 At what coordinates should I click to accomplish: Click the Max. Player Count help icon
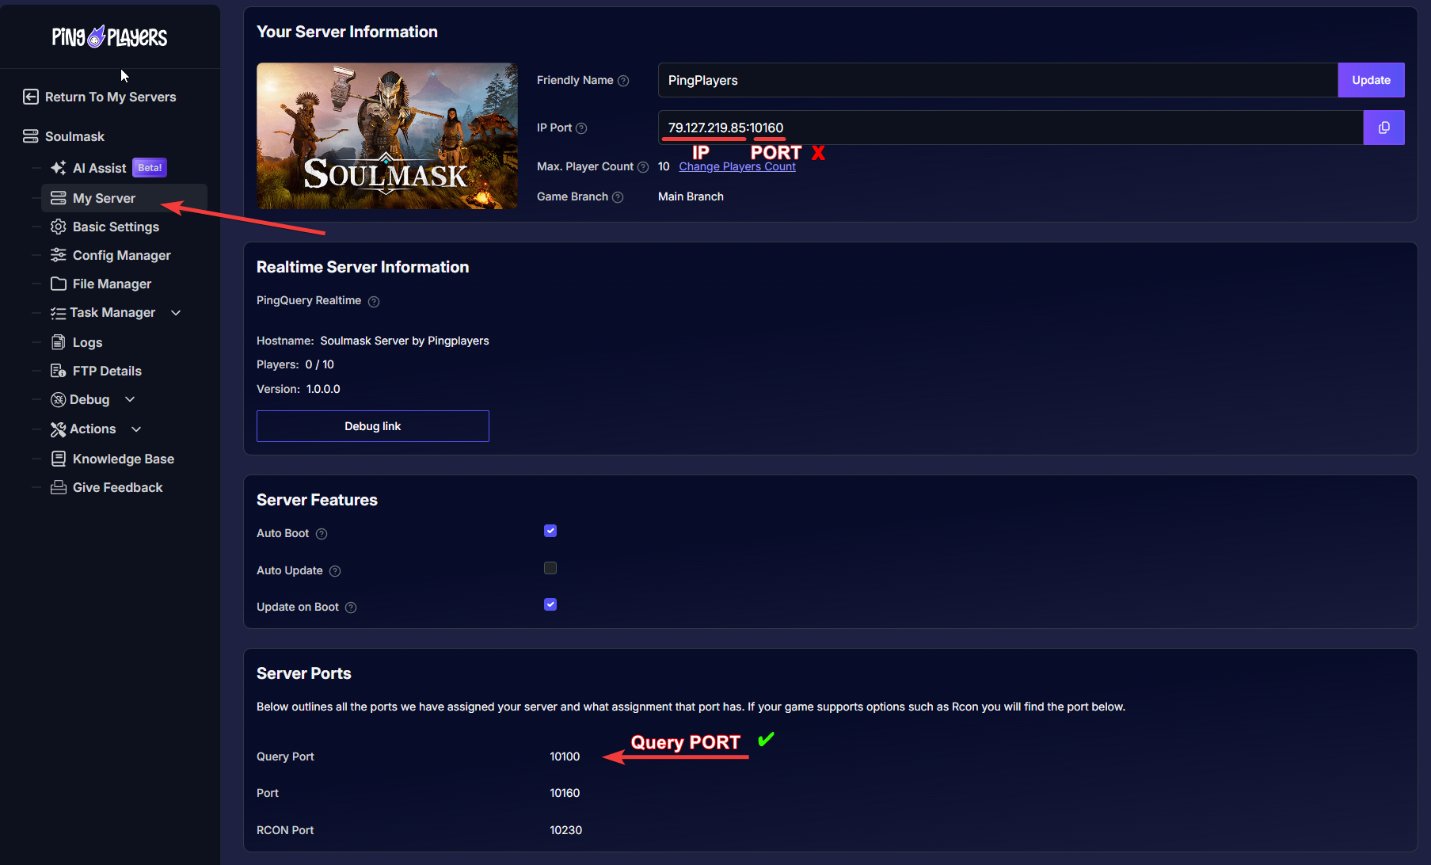pos(643,167)
